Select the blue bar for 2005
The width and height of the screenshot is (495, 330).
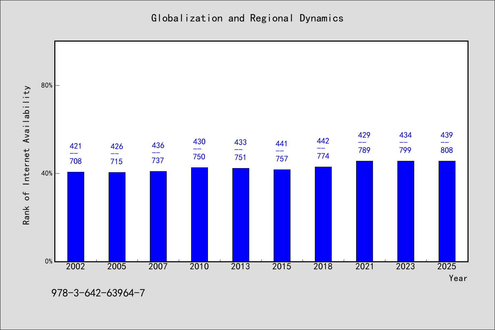[x=117, y=217]
